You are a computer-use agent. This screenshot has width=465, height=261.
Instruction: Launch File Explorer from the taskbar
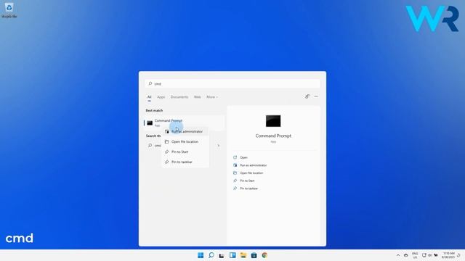coord(243,255)
